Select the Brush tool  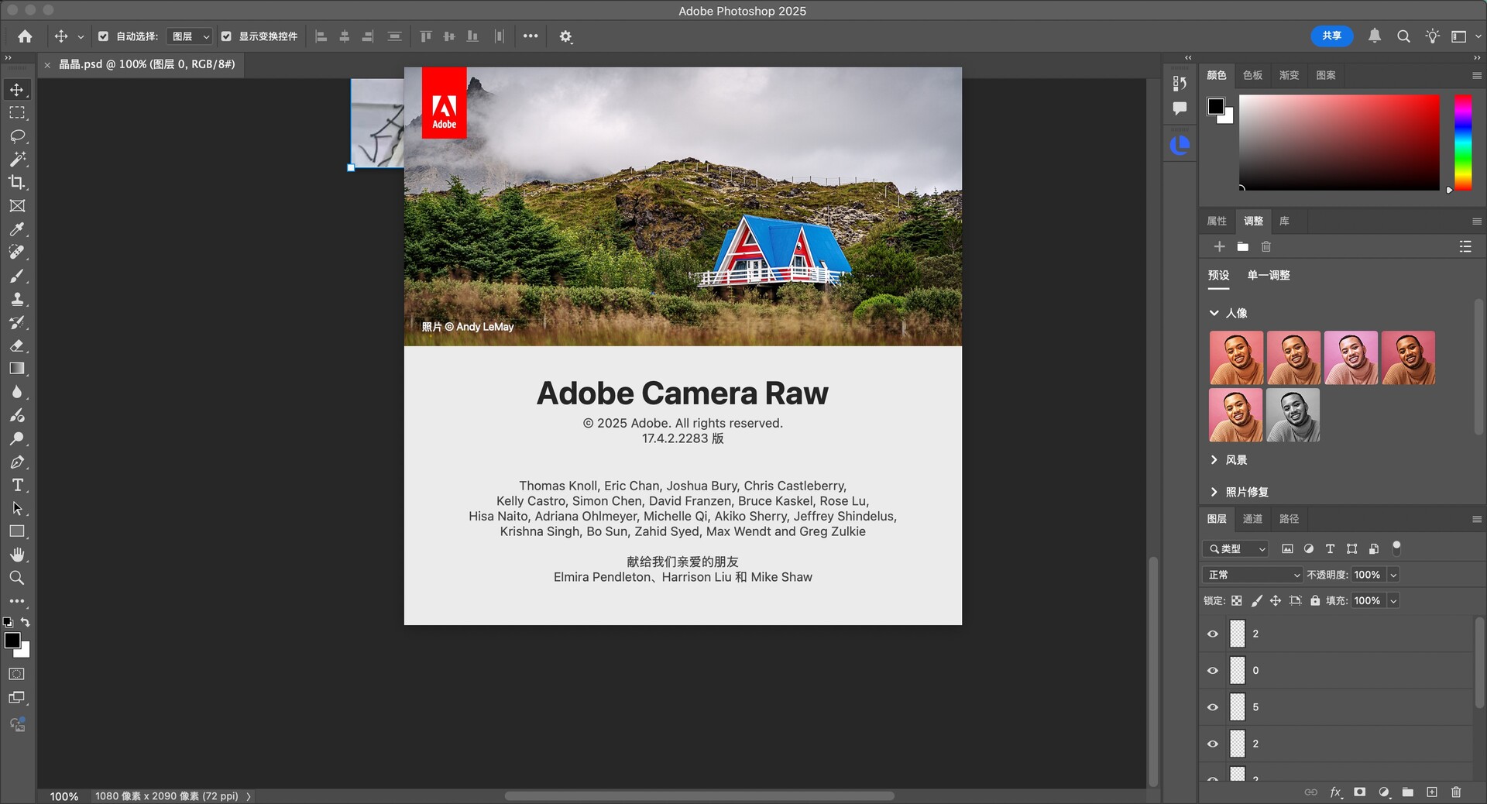coord(17,276)
